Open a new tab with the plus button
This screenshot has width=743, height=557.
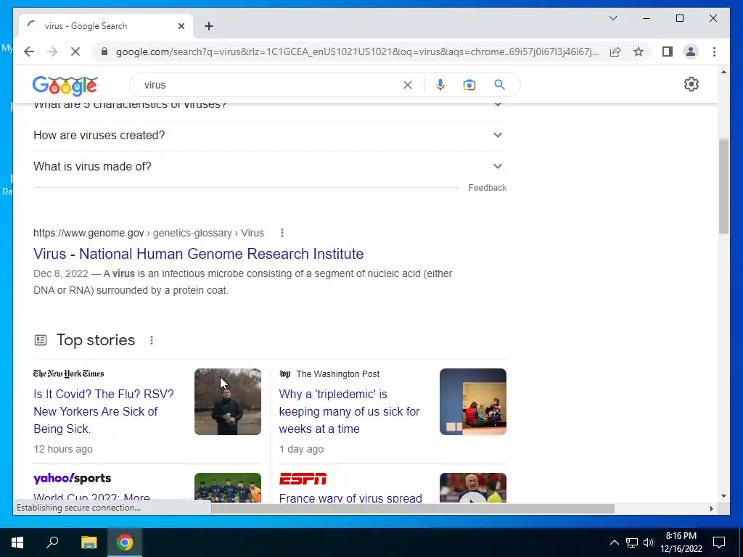point(209,26)
